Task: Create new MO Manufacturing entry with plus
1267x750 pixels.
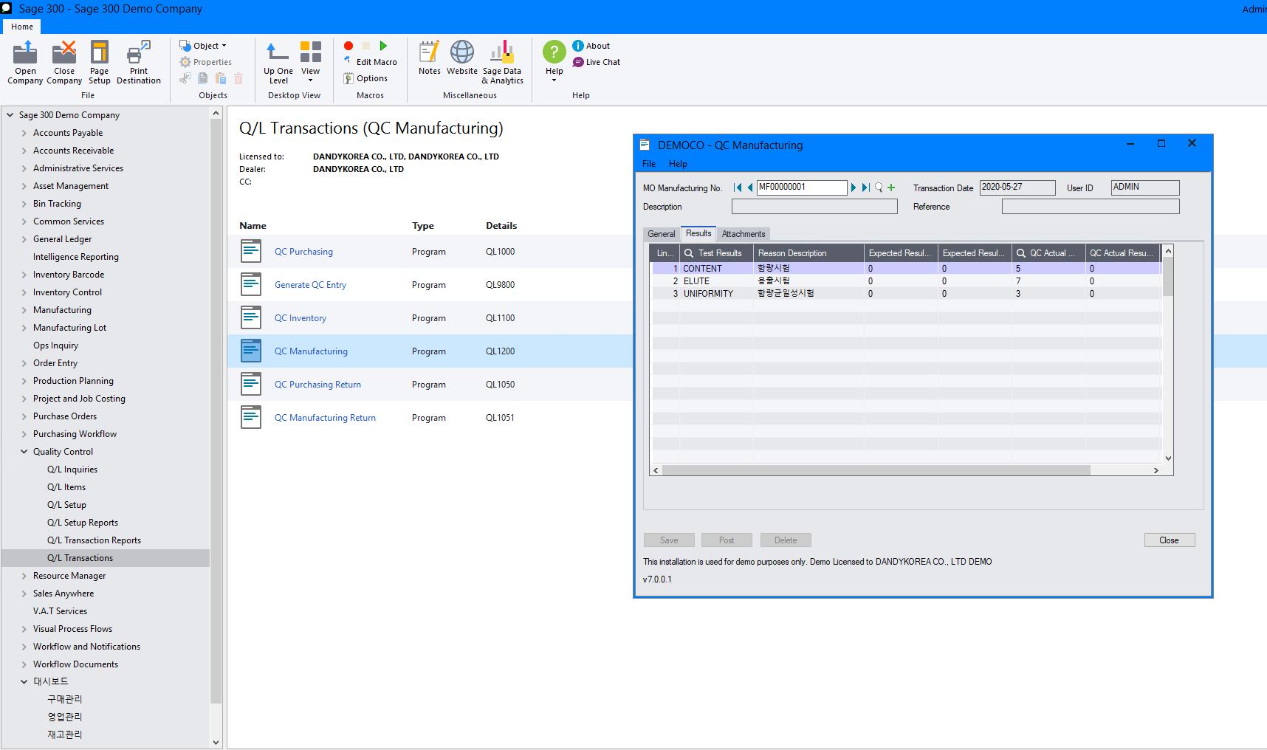Action: [x=891, y=187]
